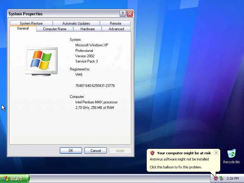Switch to the Automatic Updates tab
Screen dimensions: 244x183
click(x=76, y=23)
